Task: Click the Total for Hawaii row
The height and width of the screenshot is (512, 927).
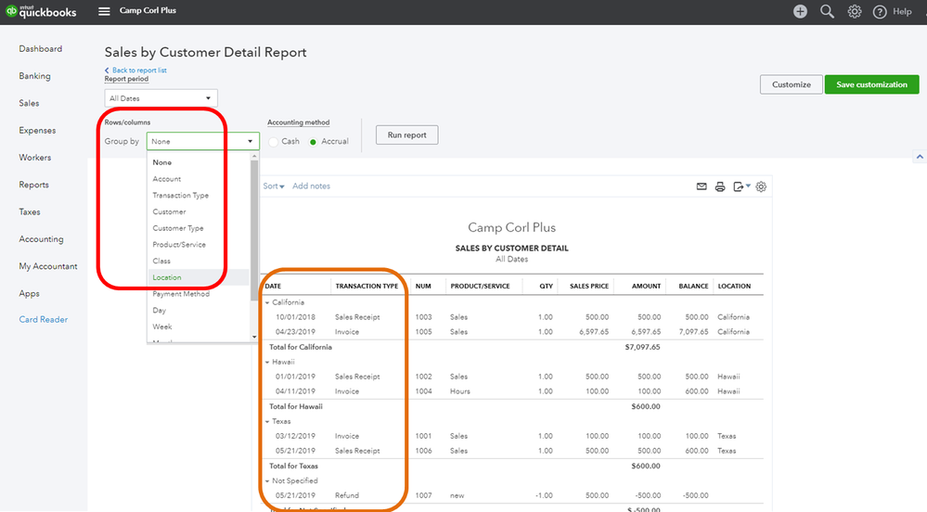Action: [512, 407]
